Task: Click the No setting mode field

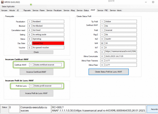Action: tap(48, 35)
